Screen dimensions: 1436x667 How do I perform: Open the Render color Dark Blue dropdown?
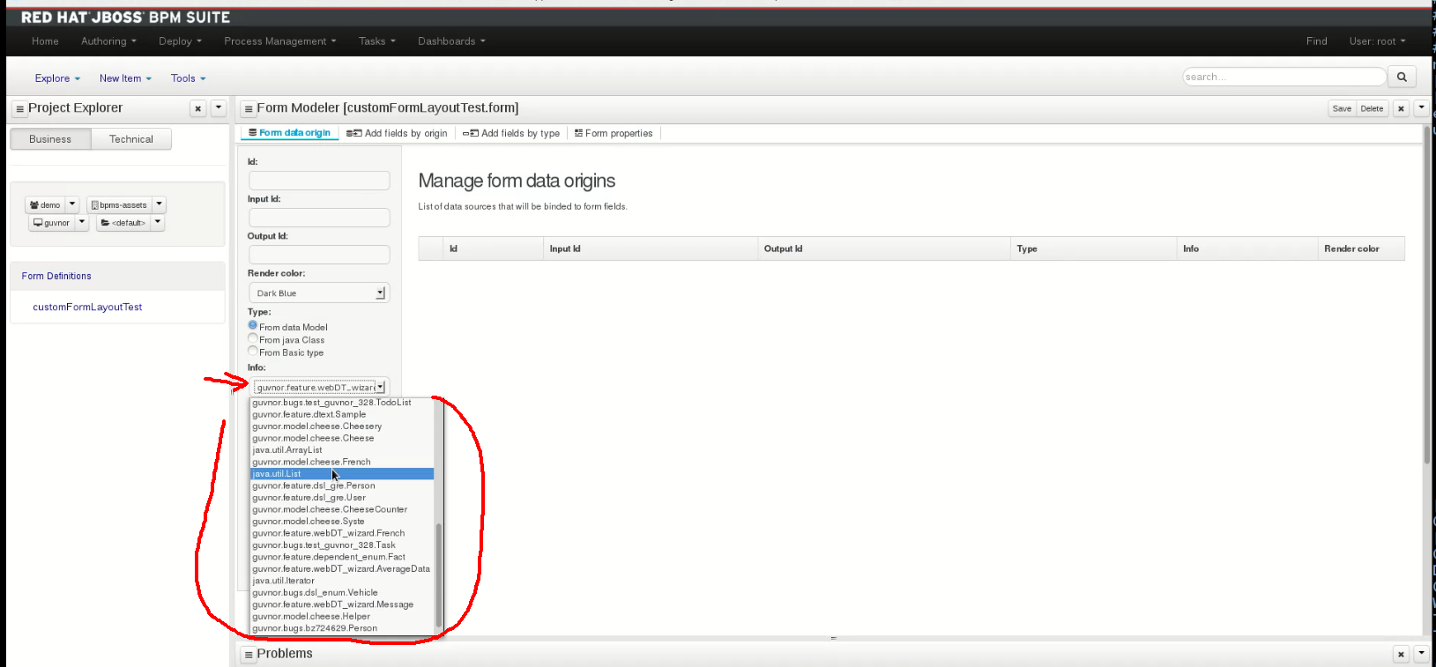point(319,293)
